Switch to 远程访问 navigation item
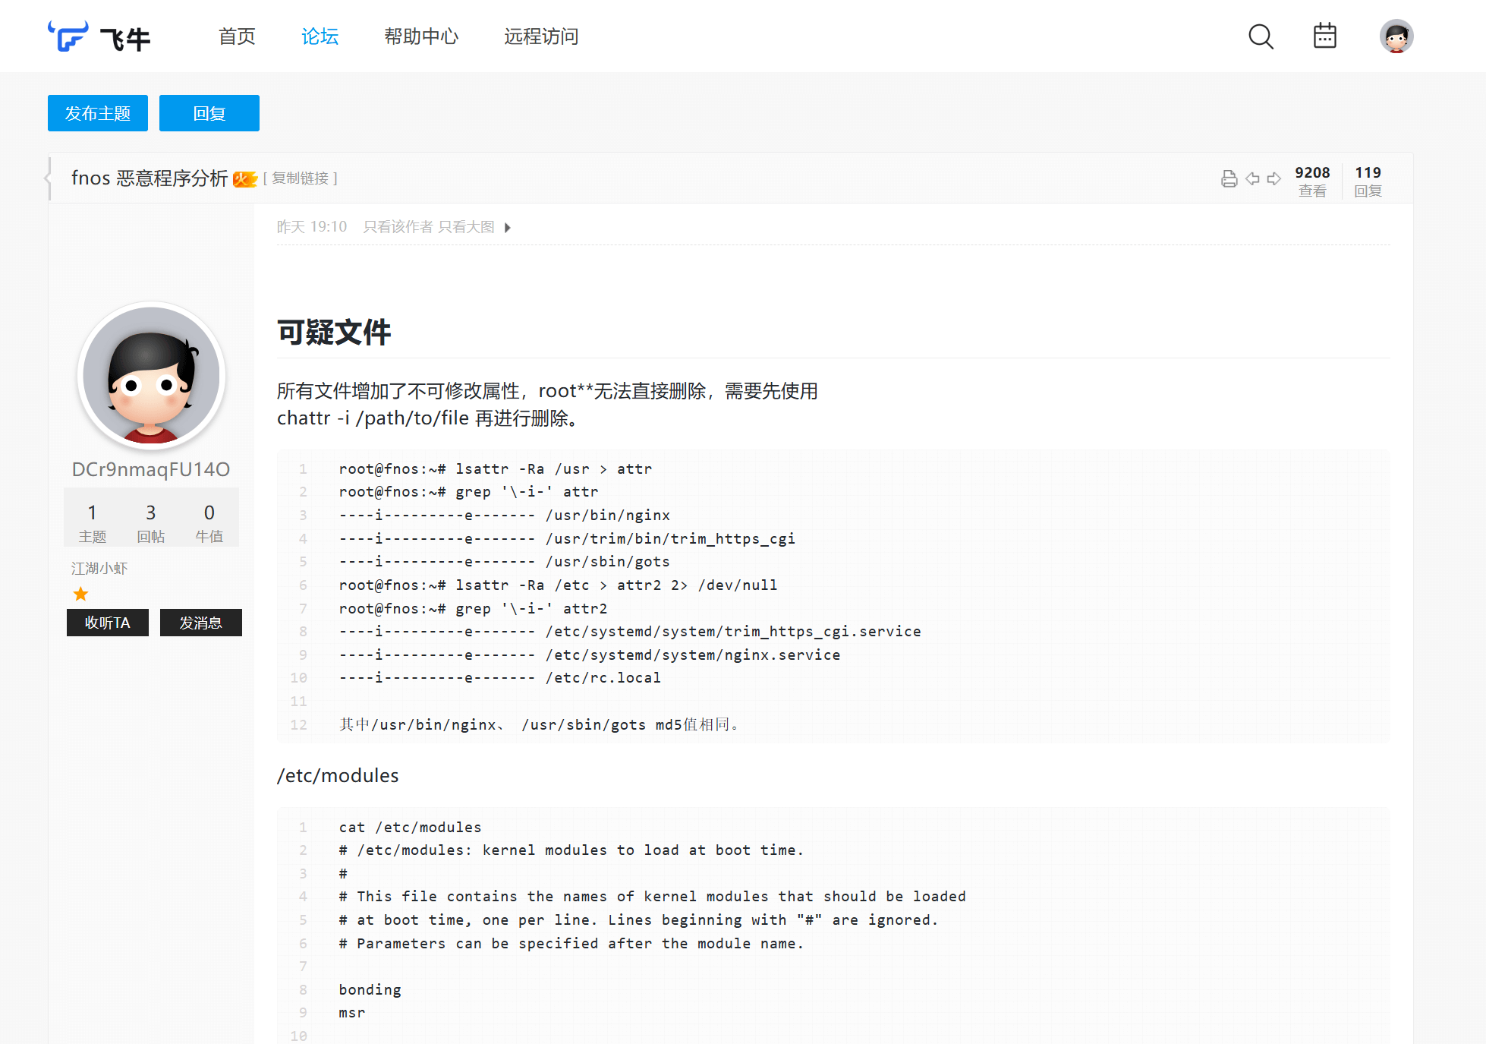 click(x=541, y=36)
